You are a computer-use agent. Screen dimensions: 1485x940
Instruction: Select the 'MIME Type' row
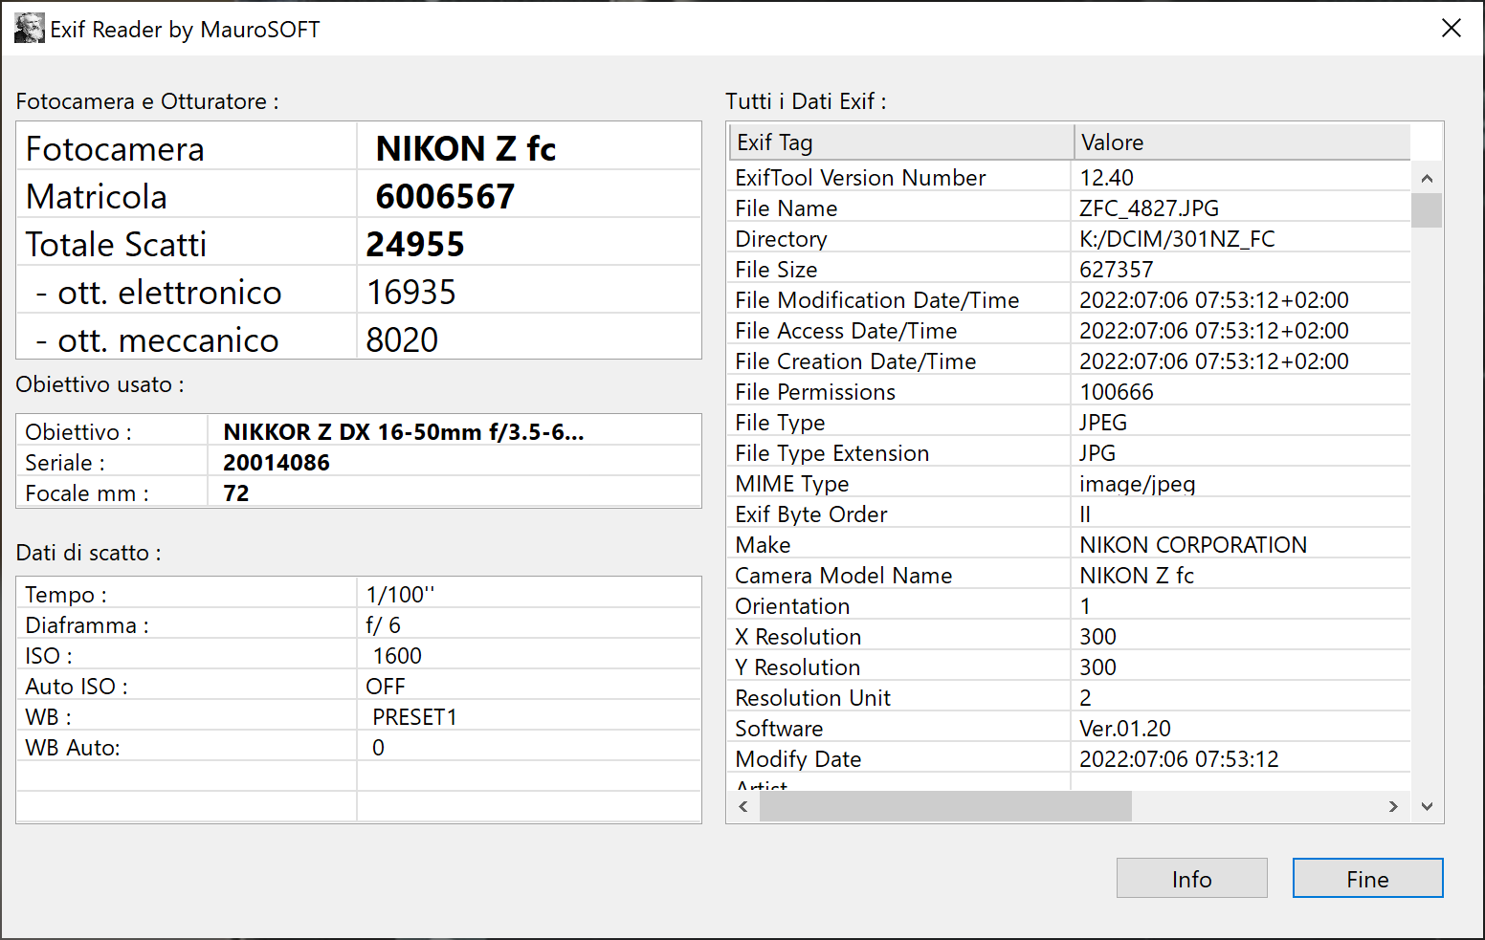pos(1070,484)
